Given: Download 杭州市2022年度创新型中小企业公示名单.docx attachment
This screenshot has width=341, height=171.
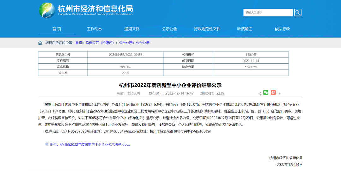Looking at the screenshot, I should pyautogui.click(x=90, y=144).
